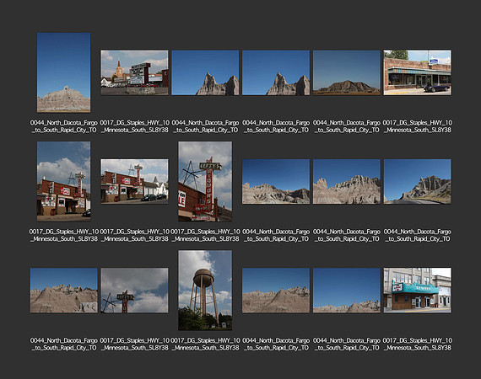Choose the landscape liquor store with parked cars photo

134,181
